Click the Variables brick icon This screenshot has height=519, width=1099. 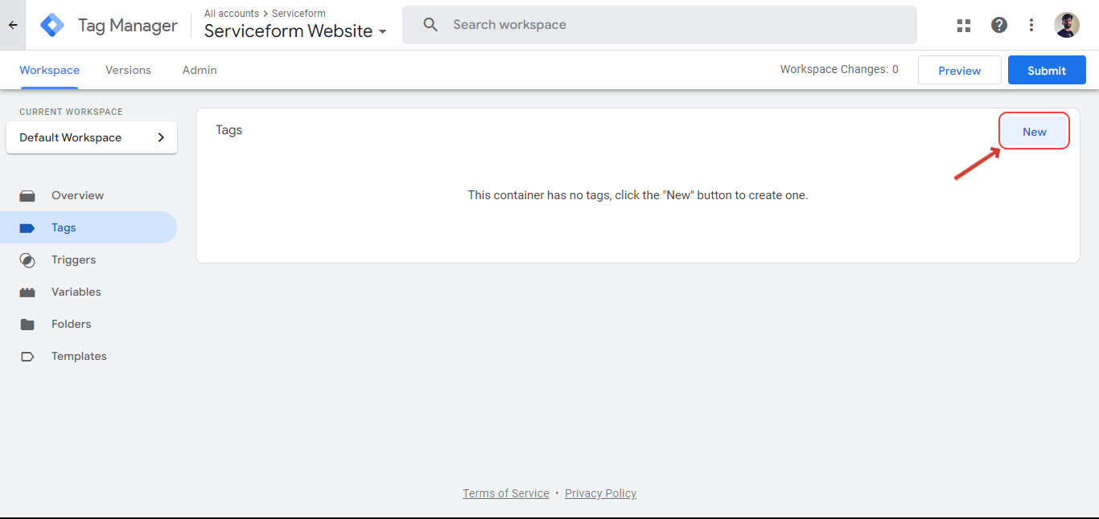pos(27,292)
